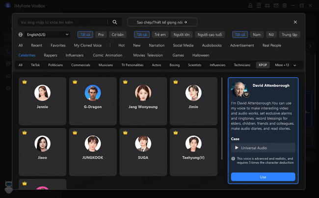Close the voice selection dialog
This screenshot has width=319, height=198.
(295, 22)
